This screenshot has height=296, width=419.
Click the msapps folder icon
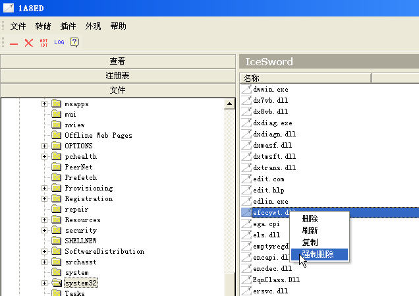point(57,104)
